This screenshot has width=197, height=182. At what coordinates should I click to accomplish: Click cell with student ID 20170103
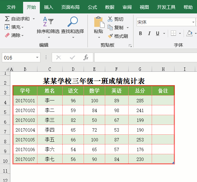(x=25, y=120)
